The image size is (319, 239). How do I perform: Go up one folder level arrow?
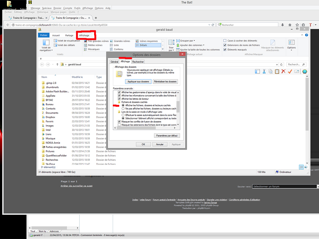[x=57, y=64]
